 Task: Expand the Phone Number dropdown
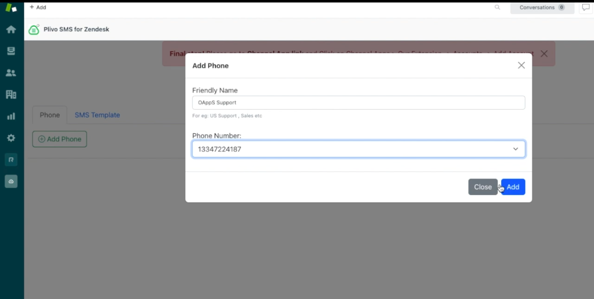[x=359, y=149]
